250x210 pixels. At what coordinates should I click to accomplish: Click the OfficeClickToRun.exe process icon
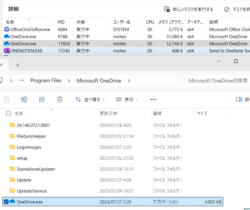pos(7,29)
